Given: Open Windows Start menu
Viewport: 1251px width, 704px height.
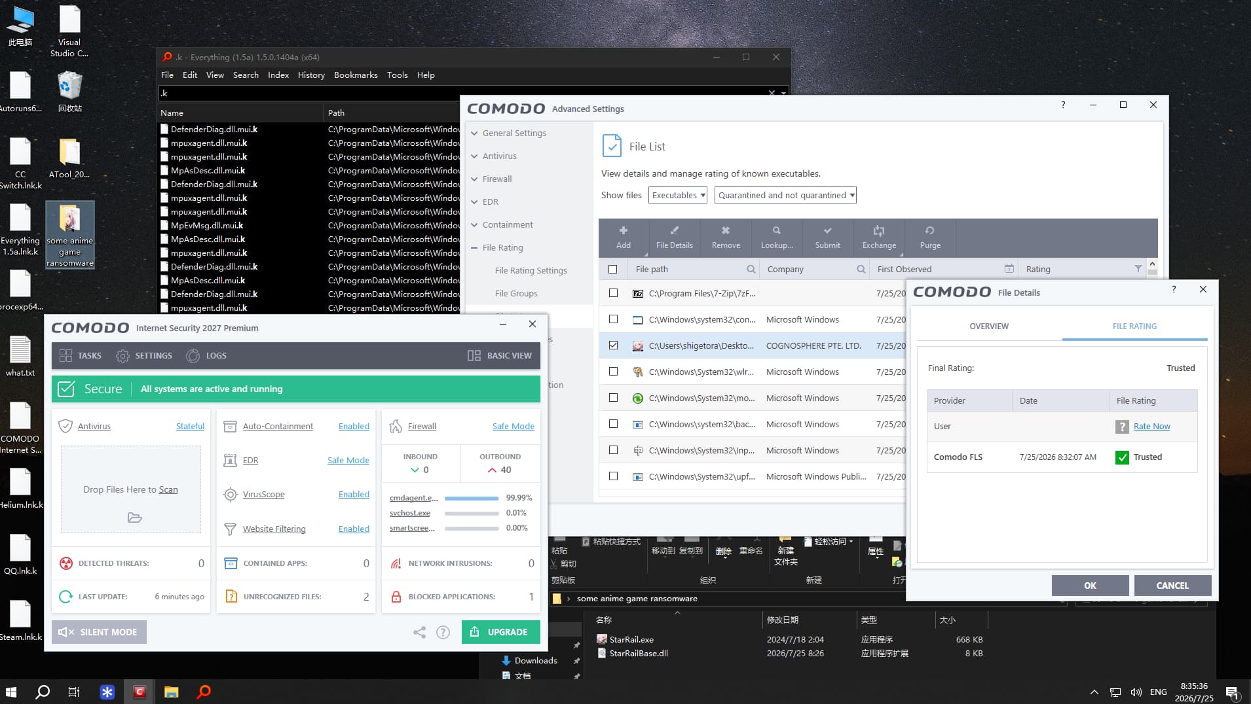Looking at the screenshot, I should click(x=11, y=692).
